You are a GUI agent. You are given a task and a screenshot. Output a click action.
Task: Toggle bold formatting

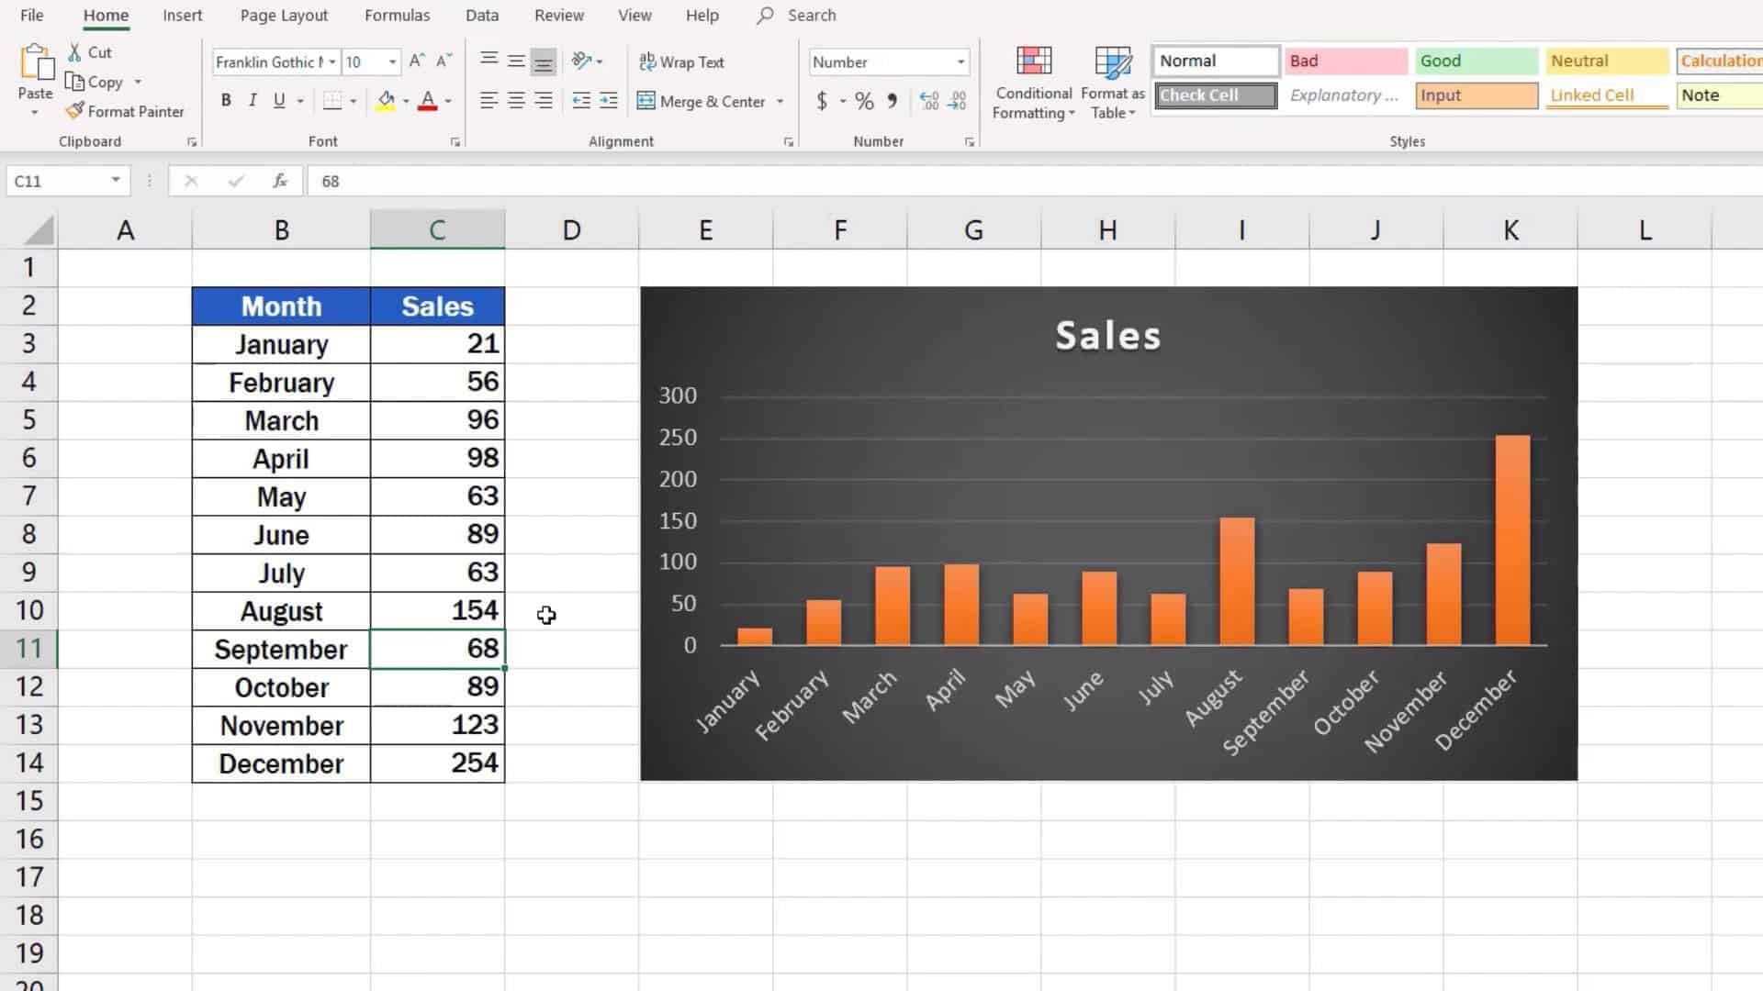(x=226, y=101)
